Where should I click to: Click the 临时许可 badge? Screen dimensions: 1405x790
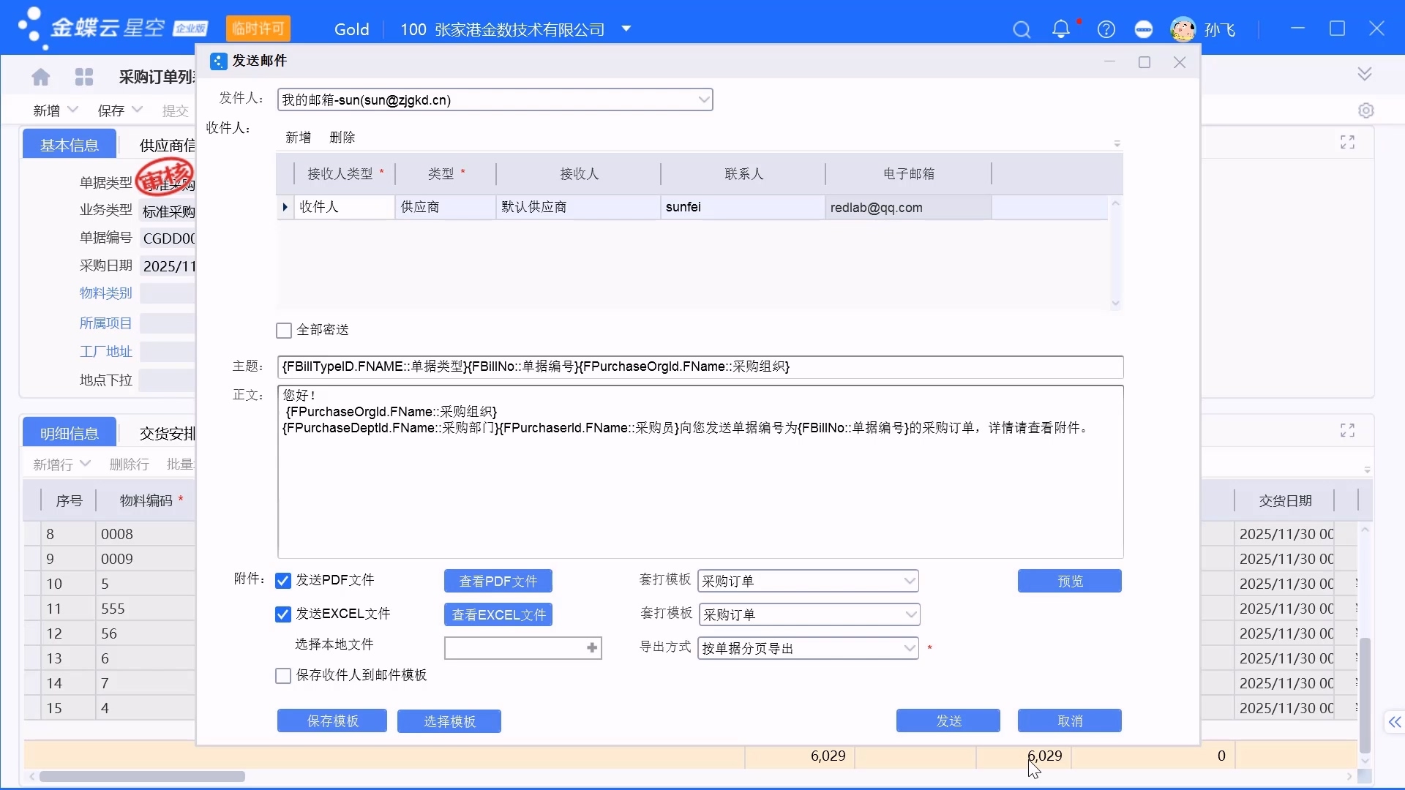tap(258, 29)
